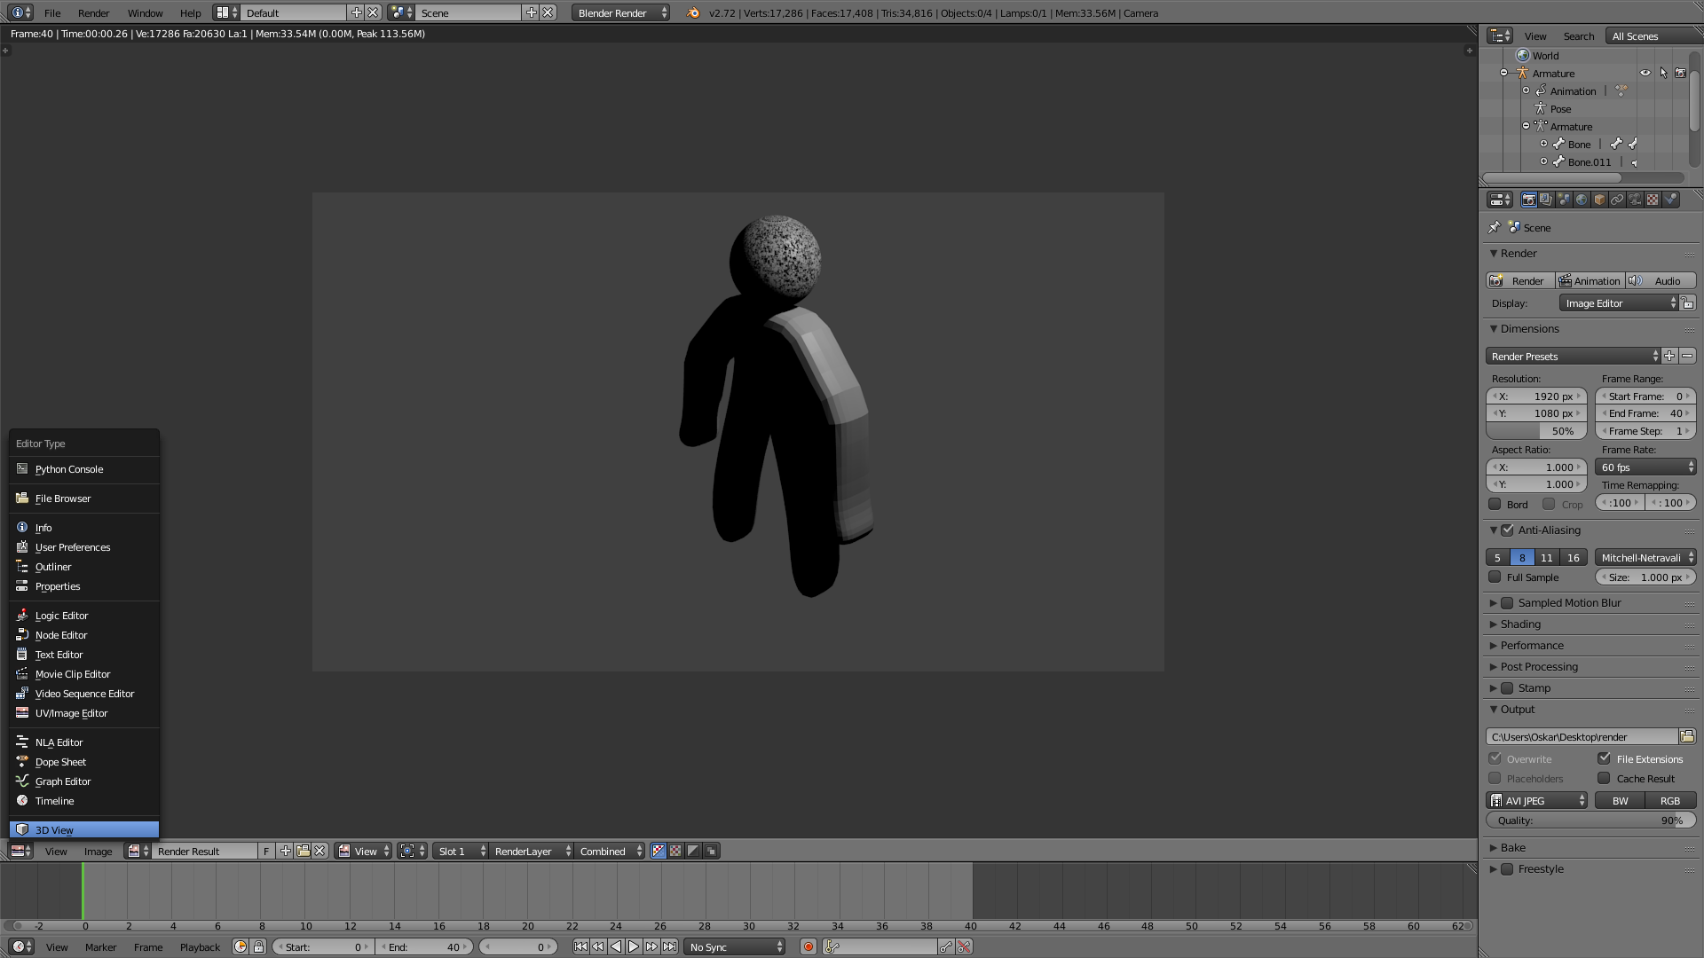
Task: Click the Render Layers properties icon
Action: [x=1546, y=200]
